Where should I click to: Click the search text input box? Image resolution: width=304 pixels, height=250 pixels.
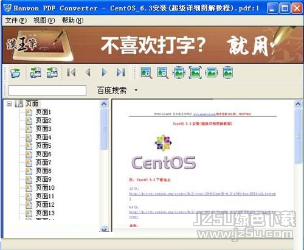(47, 91)
